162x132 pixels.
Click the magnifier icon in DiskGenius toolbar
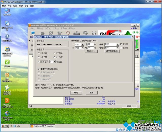point(68,33)
